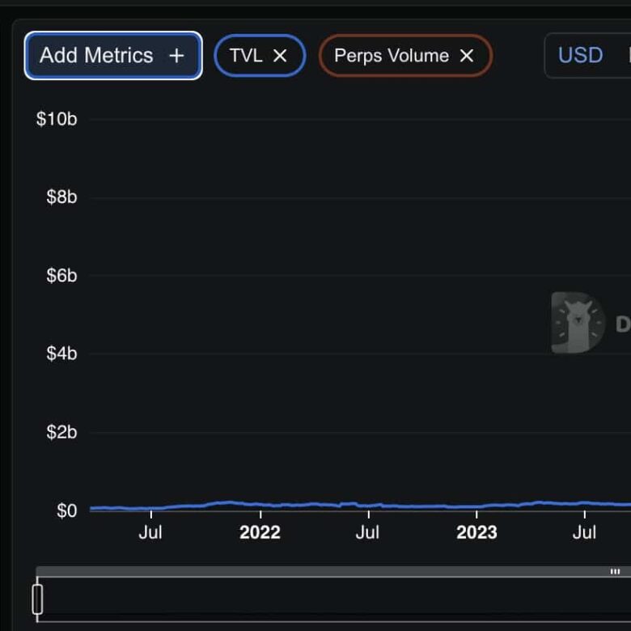
Task: Click the $0 value axis label
Action: (x=67, y=510)
